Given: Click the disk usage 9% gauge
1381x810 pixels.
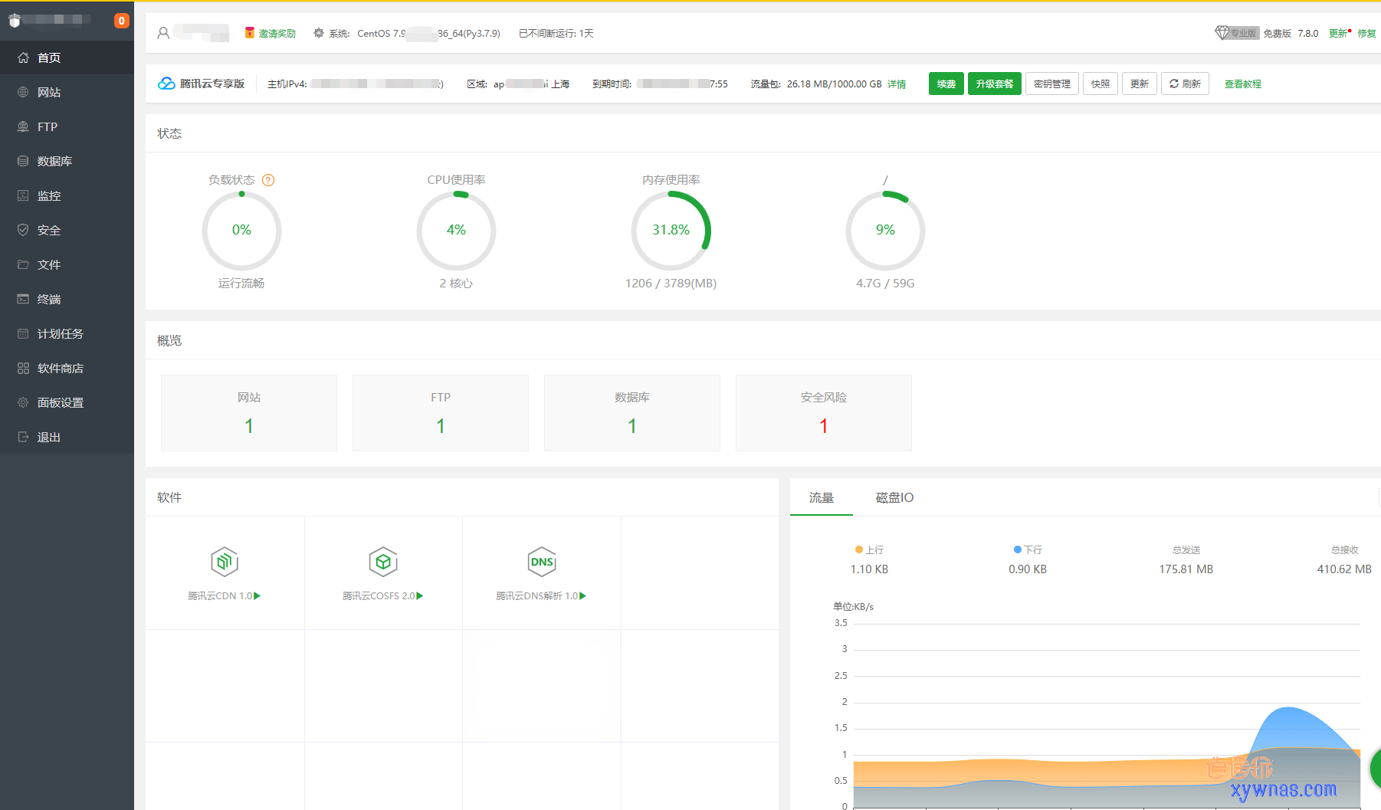Looking at the screenshot, I should coord(885,230).
